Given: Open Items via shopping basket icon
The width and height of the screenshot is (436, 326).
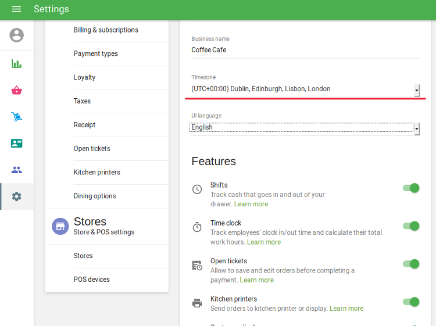Looking at the screenshot, I should (17, 90).
